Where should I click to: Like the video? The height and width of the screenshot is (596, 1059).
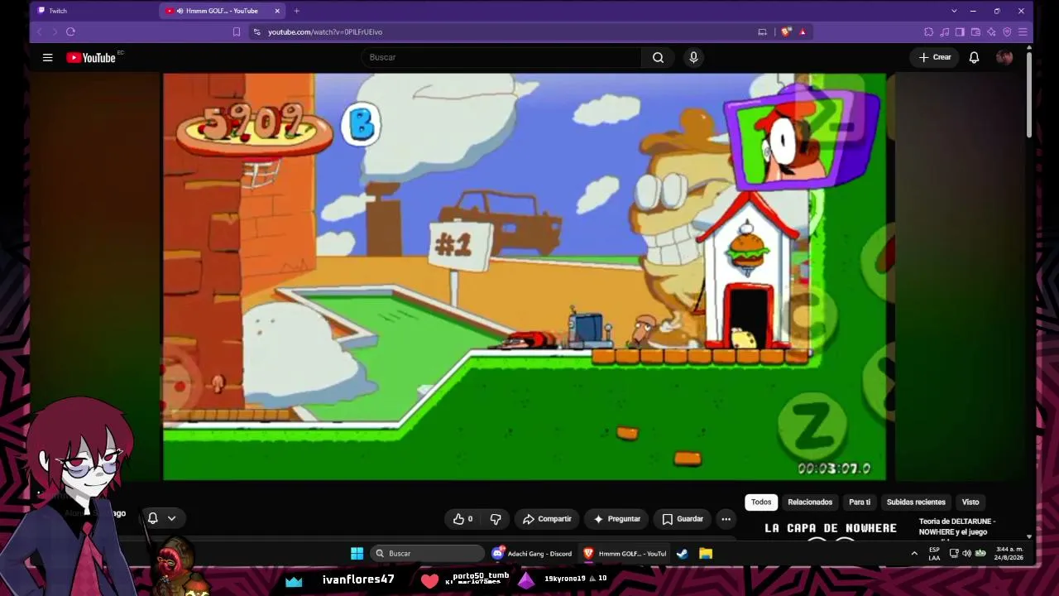click(462, 519)
